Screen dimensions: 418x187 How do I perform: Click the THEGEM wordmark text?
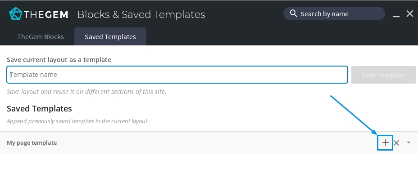point(46,14)
